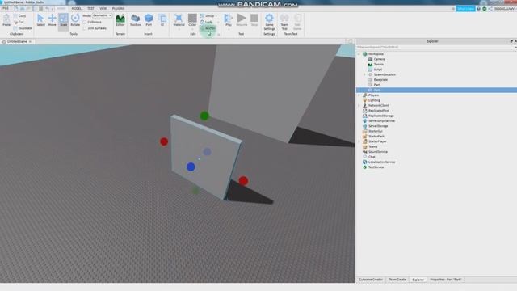Click the Lock tool button

(x=206, y=22)
